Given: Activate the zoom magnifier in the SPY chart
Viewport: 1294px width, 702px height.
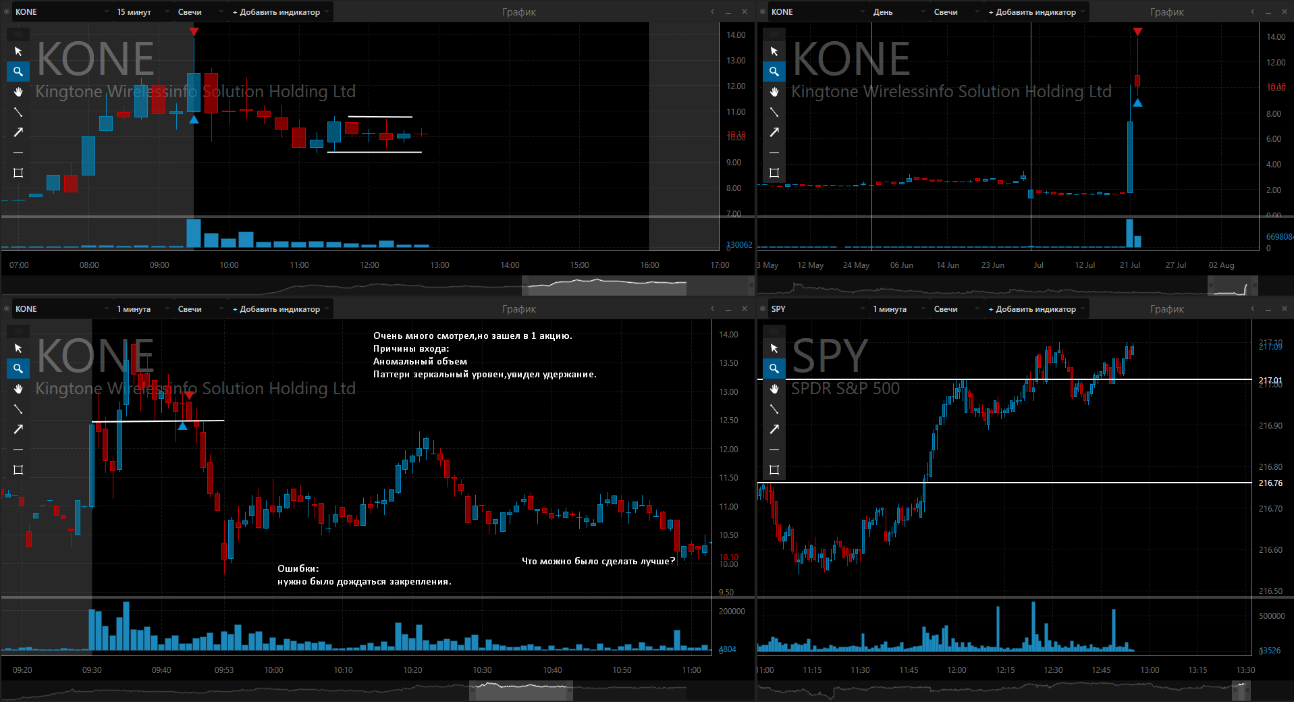Looking at the screenshot, I should click(x=774, y=369).
